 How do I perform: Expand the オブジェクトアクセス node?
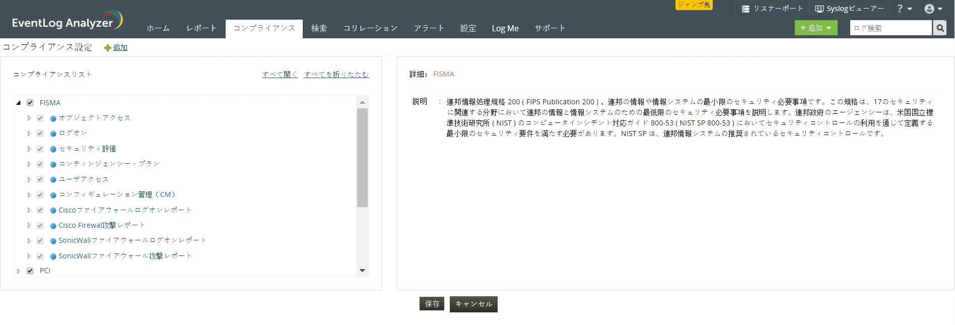(x=29, y=118)
